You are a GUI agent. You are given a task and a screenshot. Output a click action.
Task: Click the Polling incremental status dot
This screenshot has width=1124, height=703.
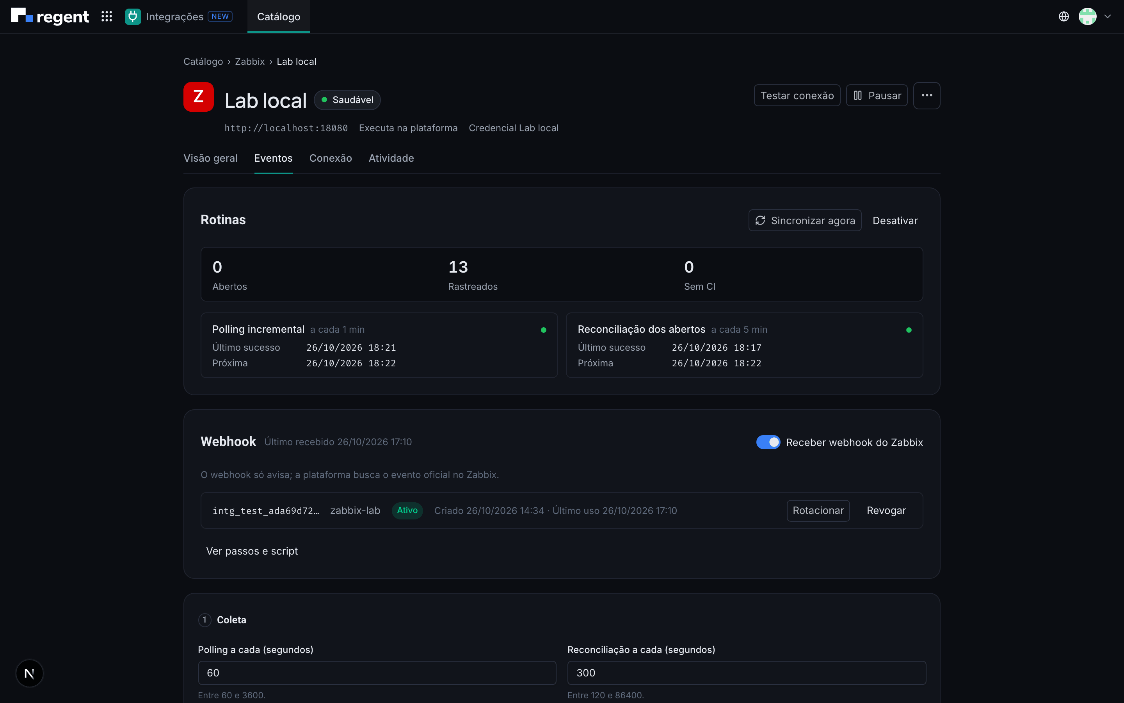[x=543, y=330]
